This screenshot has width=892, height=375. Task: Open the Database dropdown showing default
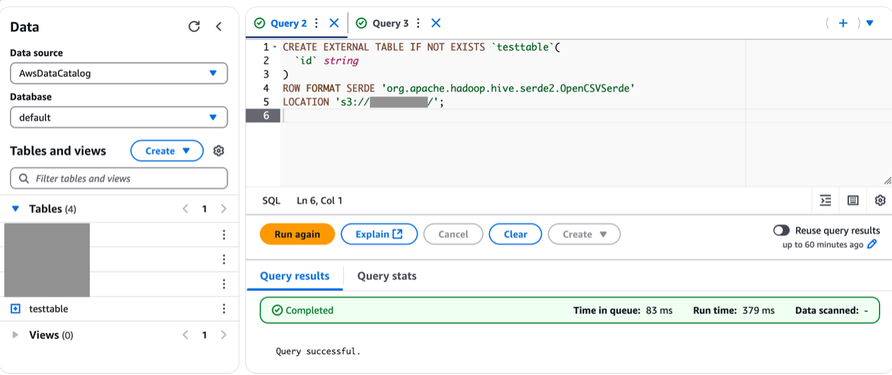pyautogui.click(x=119, y=117)
